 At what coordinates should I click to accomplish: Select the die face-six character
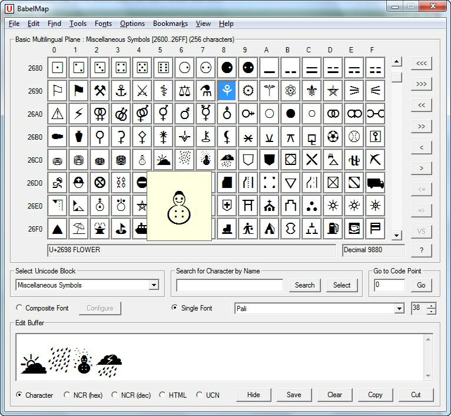pos(163,68)
